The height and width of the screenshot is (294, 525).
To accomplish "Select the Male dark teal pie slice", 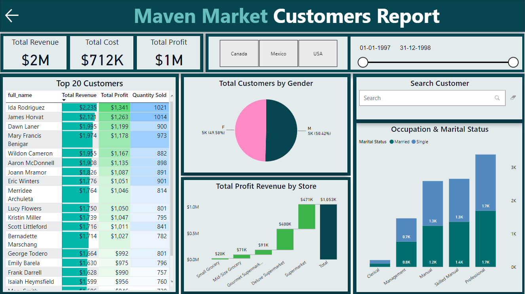I will coord(282,130).
